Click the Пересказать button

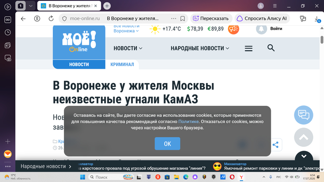(211, 18)
